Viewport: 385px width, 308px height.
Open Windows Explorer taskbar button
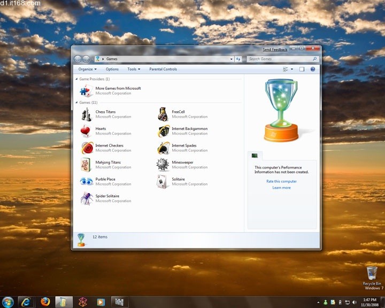[64, 302]
